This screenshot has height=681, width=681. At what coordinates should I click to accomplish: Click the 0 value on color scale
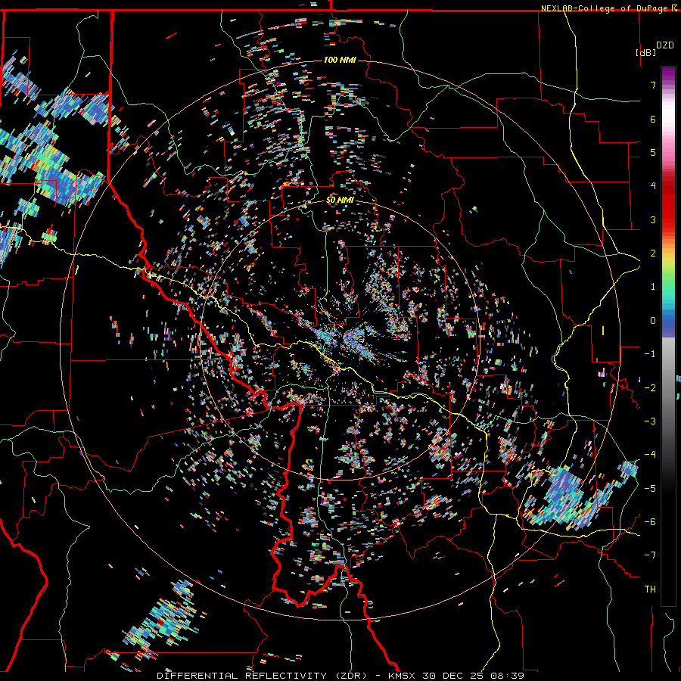pyautogui.click(x=653, y=321)
